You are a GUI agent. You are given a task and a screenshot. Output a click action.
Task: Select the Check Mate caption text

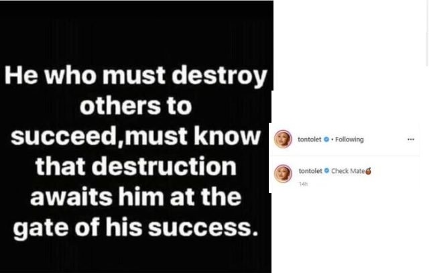348,171
